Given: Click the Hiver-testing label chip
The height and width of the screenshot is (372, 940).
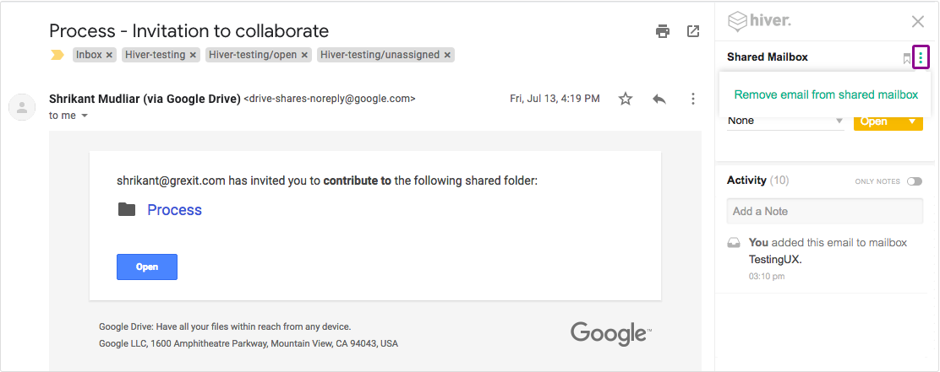Looking at the screenshot, I should 161,55.
